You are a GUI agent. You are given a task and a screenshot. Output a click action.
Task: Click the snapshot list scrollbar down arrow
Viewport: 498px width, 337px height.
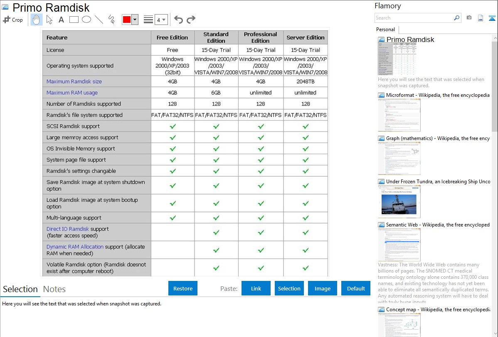(x=495, y=334)
